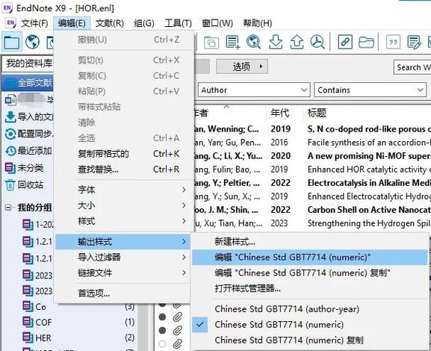This screenshot has height=351, width=431.
Task: Open the 组(G) menu
Action: (144, 23)
